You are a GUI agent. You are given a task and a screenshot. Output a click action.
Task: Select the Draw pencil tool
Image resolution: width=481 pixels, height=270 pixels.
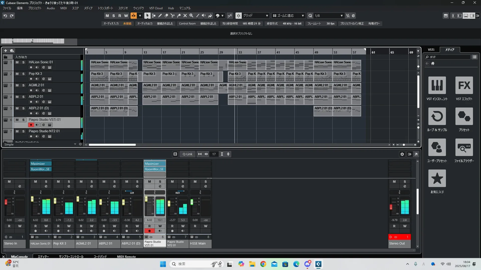point(160,15)
